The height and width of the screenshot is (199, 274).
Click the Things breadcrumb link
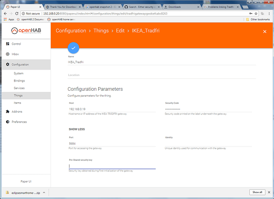point(101,31)
